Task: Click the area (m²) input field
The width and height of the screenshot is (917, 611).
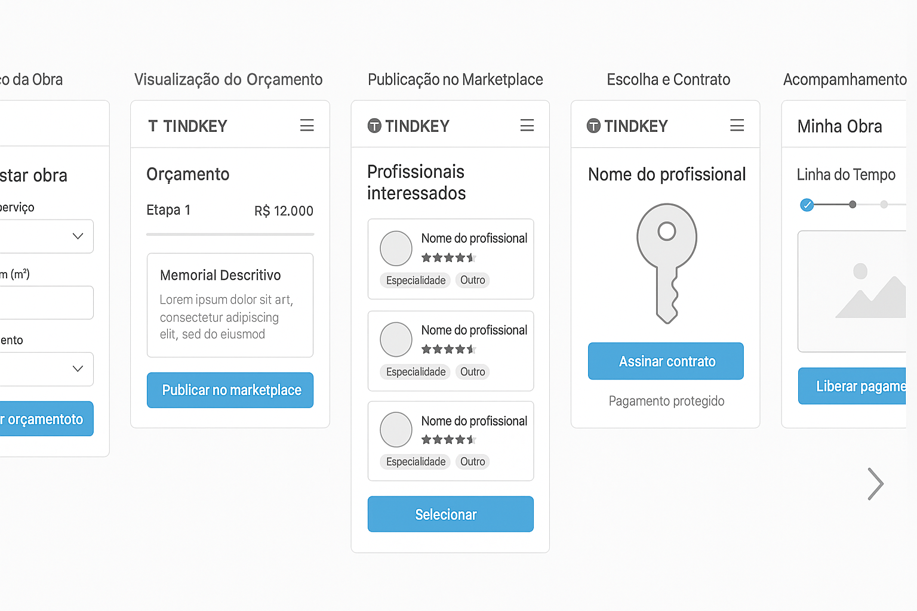Action: (47, 303)
